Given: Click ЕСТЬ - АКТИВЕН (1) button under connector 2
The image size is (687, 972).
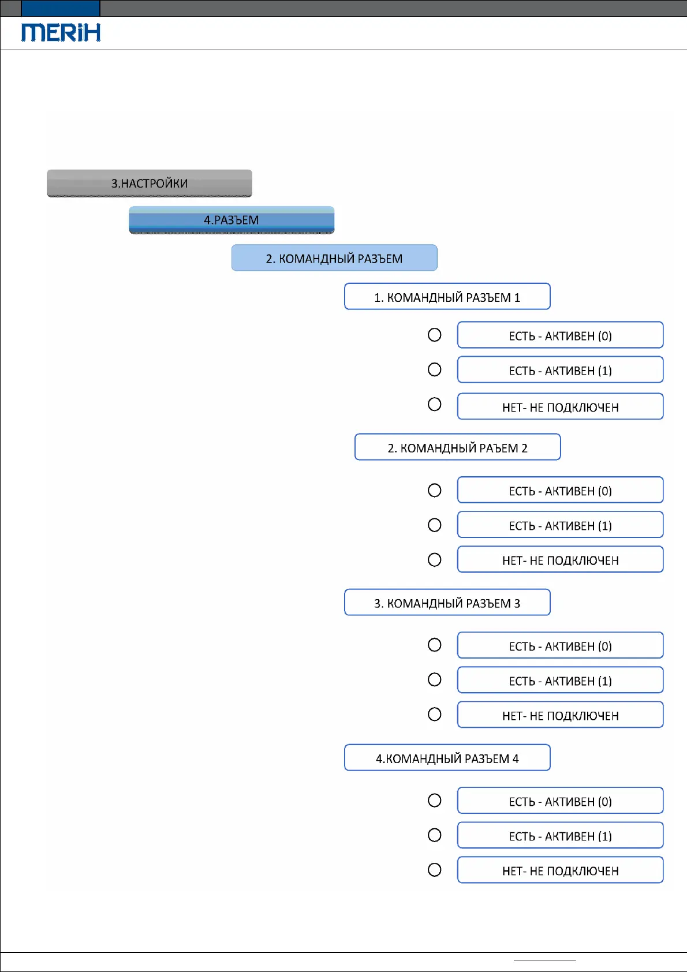Looking at the screenshot, I should click(560, 525).
